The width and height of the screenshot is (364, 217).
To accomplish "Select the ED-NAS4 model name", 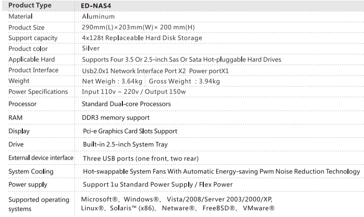I will click(97, 5).
